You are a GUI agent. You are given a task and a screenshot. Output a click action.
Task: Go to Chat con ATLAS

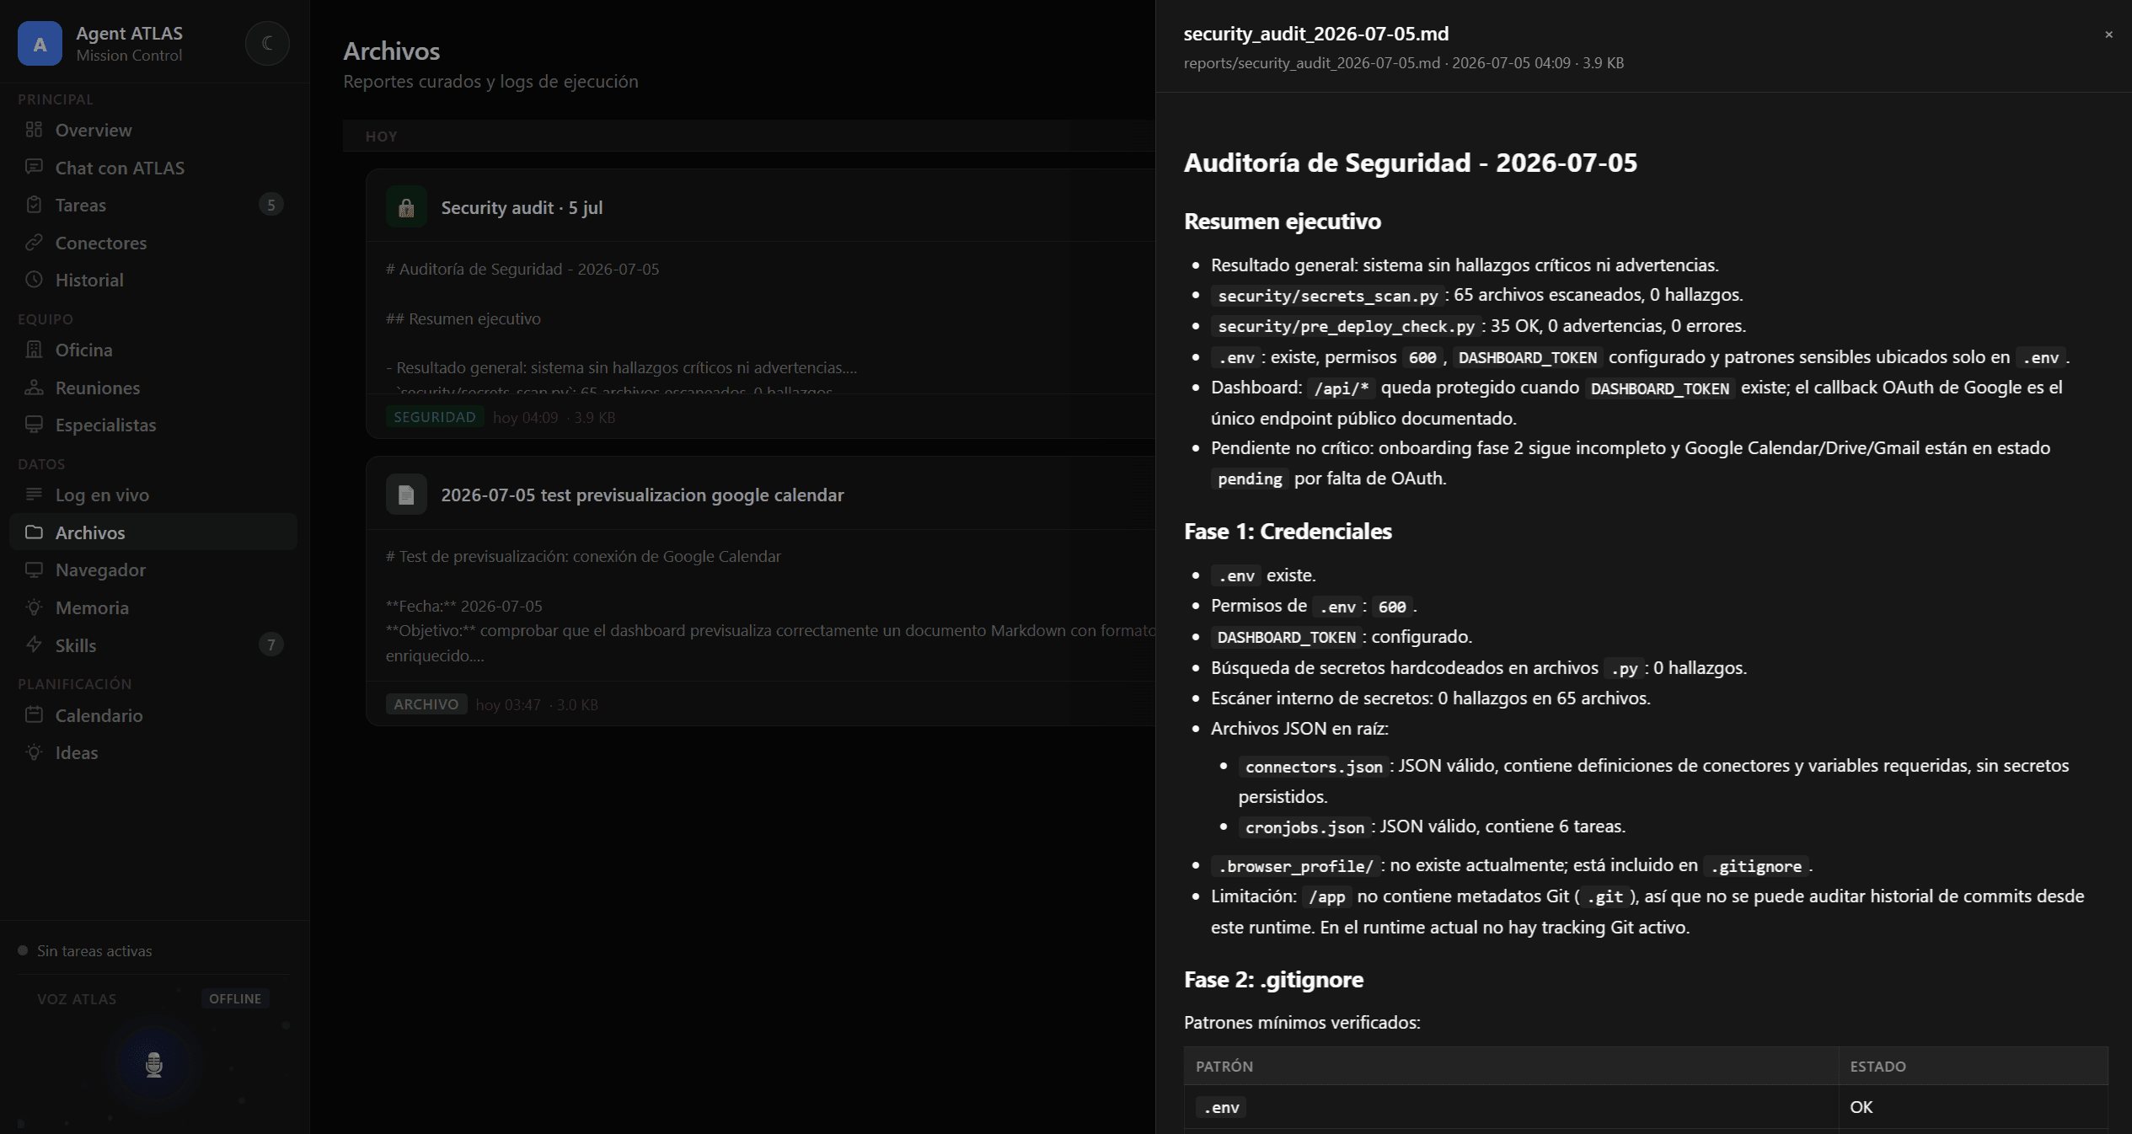click(x=153, y=168)
